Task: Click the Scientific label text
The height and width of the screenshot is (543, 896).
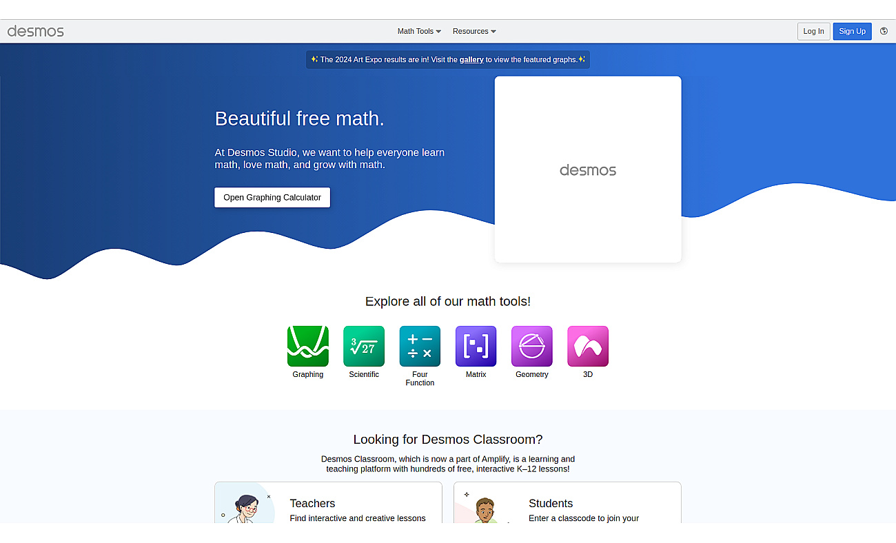Action: tap(364, 375)
